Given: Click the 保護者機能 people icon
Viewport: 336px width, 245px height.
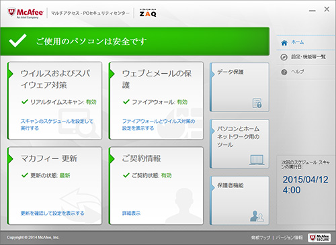Looking at the screenshot, I should pos(257,216).
